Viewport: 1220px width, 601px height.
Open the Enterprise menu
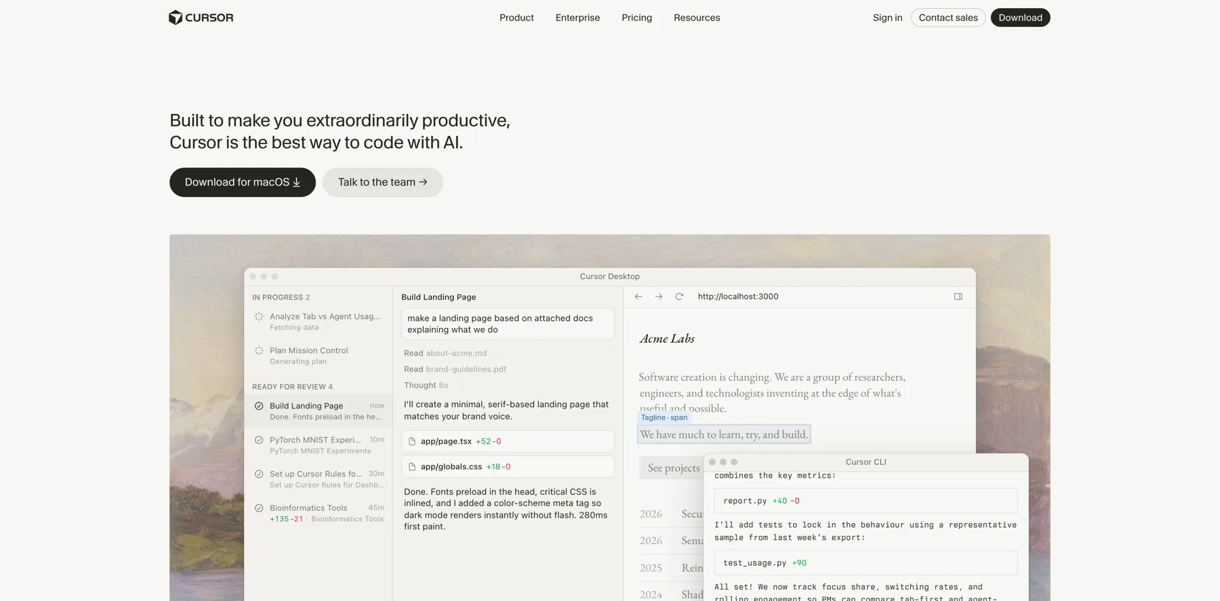point(577,18)
